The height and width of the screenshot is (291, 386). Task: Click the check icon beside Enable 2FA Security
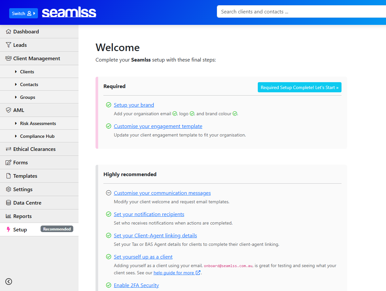pyautogui.click(x=109, y=285)
